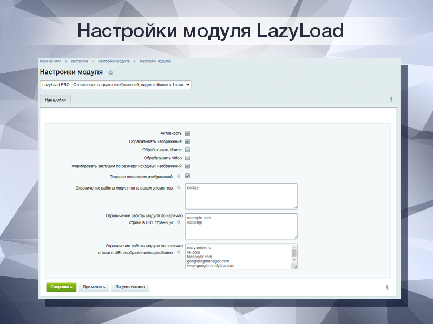Click help icon beside image/video/iframe URL restriction
The height and width of the screenshot is (324, 433).
(178, 252)
